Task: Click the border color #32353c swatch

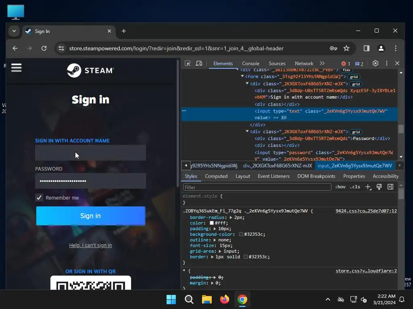Action: 245,257
